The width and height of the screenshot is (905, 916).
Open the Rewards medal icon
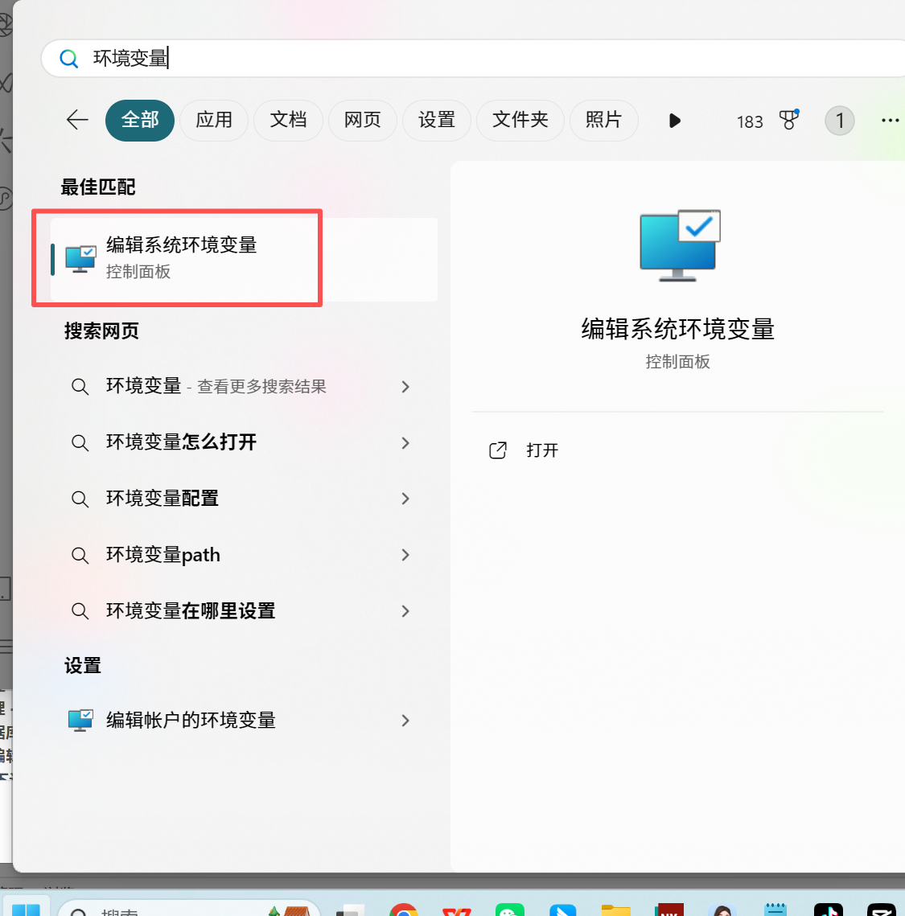[789, 120]
